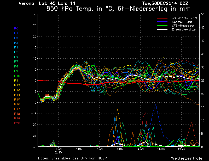Click the "Lat: 45 Lon: 11" coordinates text

(57, 3)
